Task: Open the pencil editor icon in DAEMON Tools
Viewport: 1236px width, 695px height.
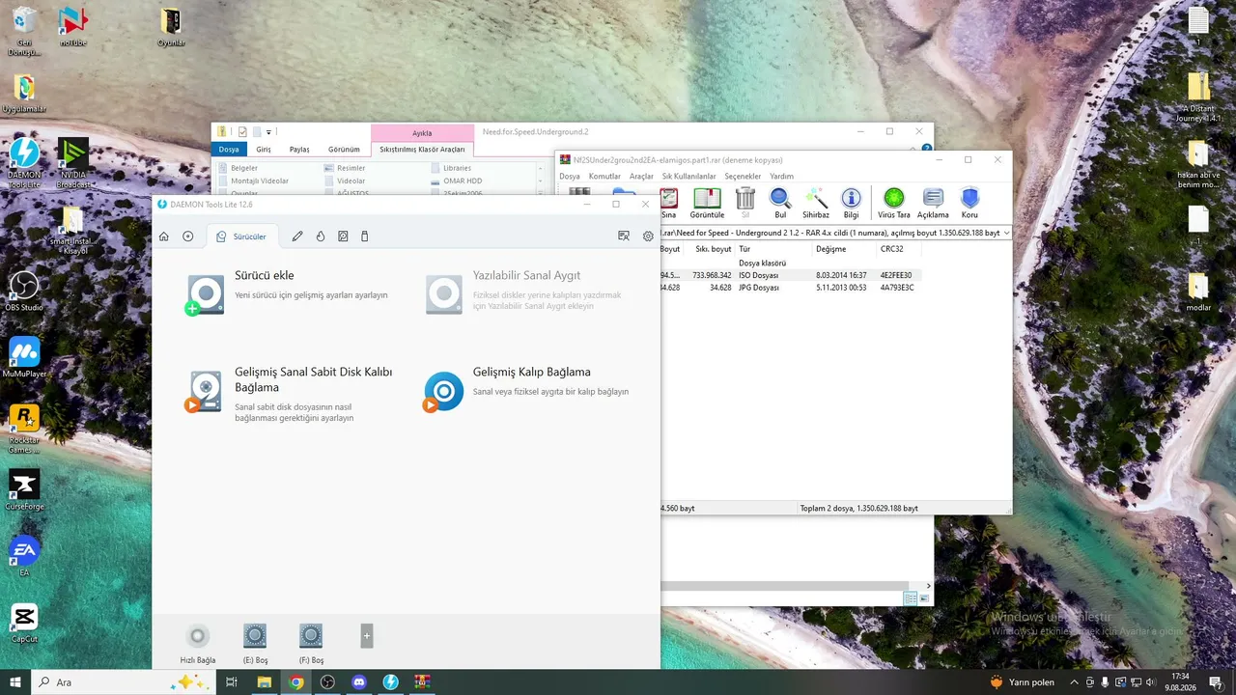Action: 297,236
